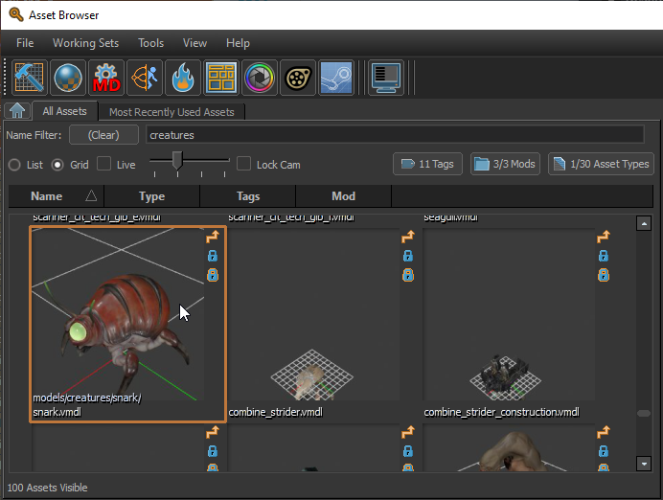
Task: Click the thumbnail size slider handle
Action: [x=177, y=161]
